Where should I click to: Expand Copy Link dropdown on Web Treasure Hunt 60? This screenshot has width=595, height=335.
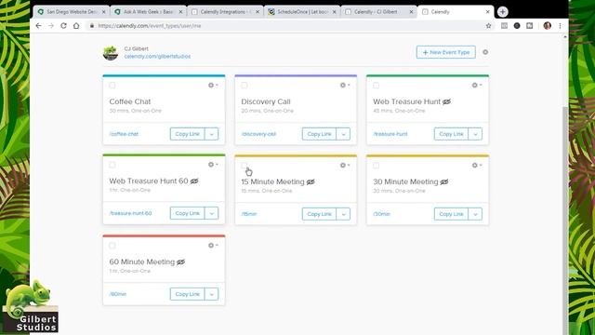point(212,213)
